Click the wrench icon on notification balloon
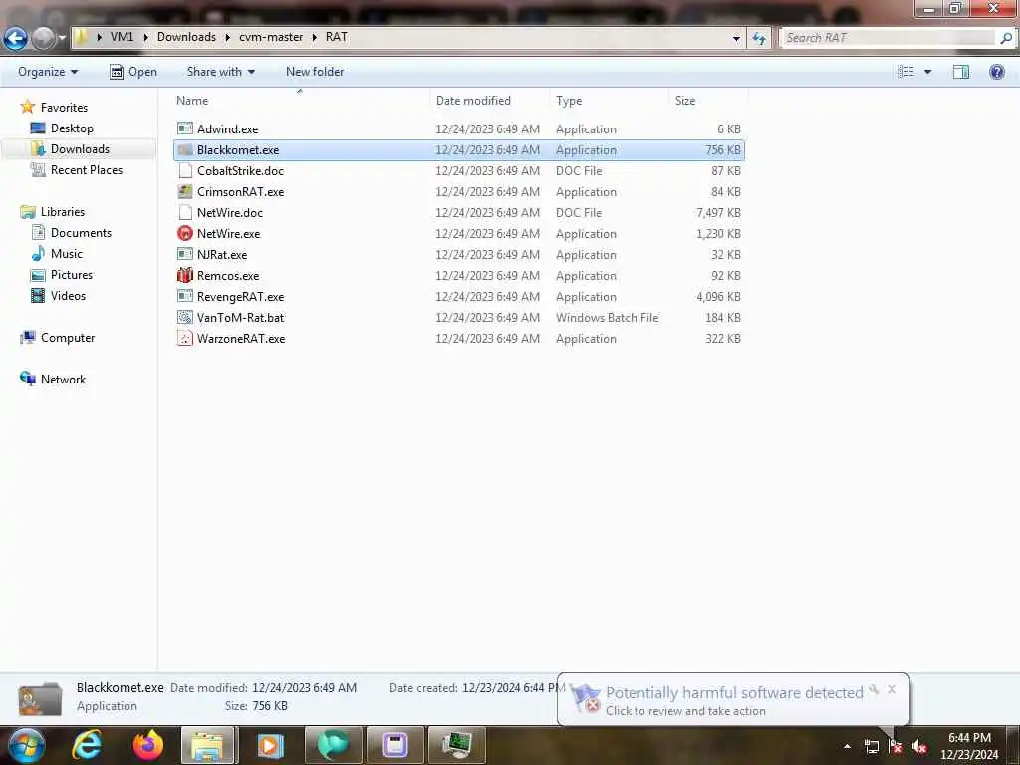1020x765 pixels. pos(875,689)
